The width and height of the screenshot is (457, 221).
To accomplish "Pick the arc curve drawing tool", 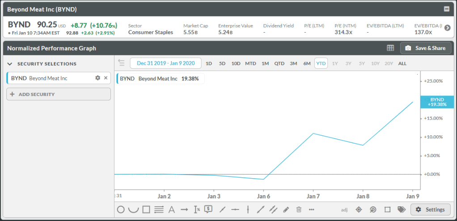I will 133,209.
